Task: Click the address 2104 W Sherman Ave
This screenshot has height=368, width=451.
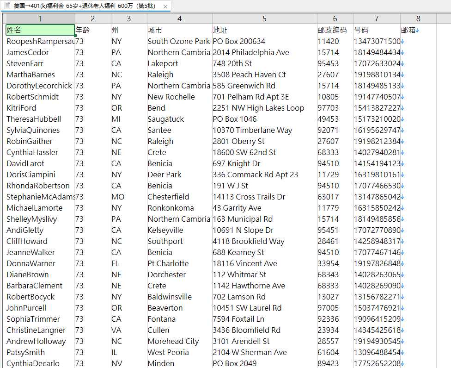Action: [250, 352]
